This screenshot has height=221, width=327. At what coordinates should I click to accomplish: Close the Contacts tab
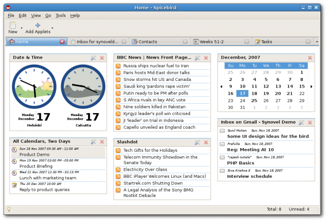click(x=185, y=42)
